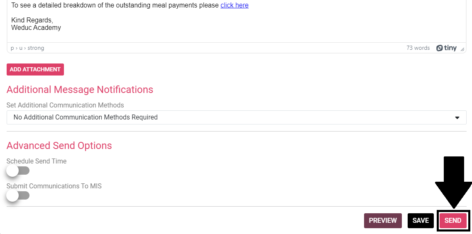Place cursor on 'Weduc Academy' signature line
The height and width of the screenshot is (234, 472).
[36, 28]
